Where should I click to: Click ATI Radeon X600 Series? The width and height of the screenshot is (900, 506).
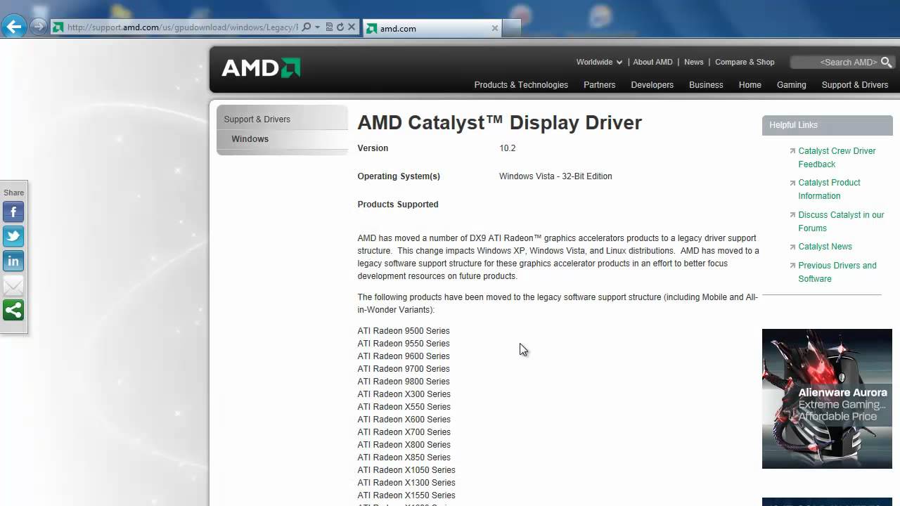pyautogui.click(x=404, y=420)
